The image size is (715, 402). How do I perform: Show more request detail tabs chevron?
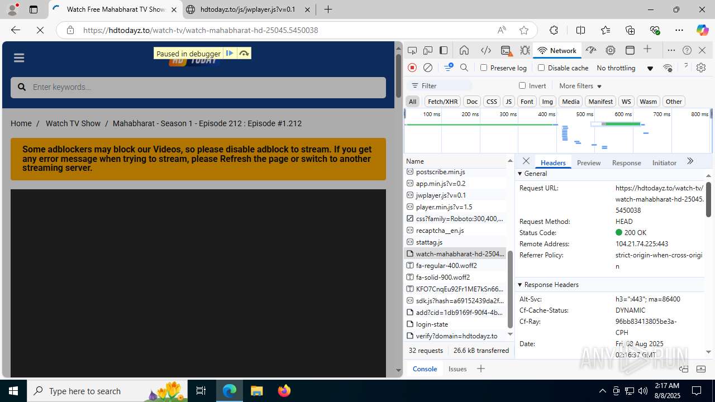[690, 161]
